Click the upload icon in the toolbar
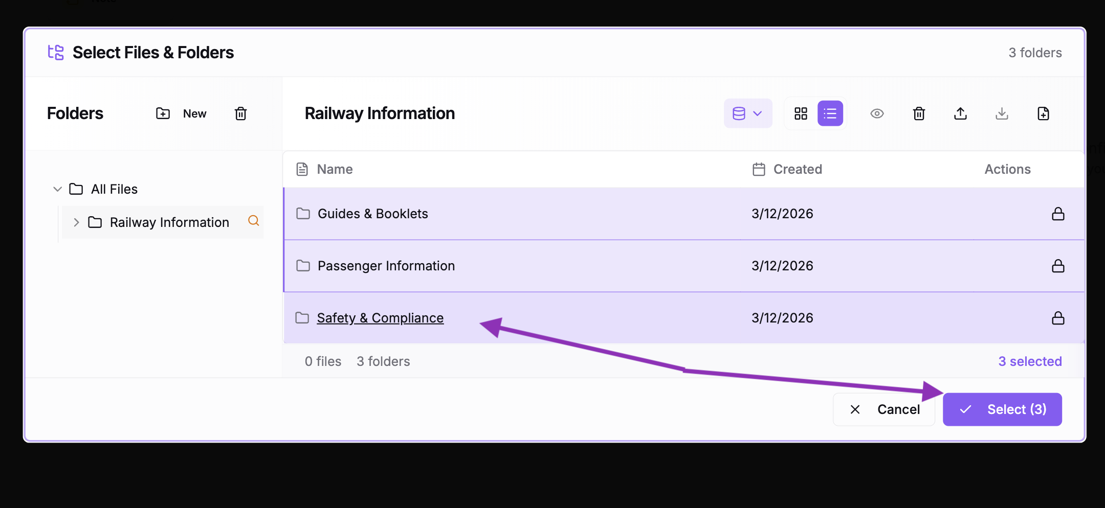 coord(960,113)
